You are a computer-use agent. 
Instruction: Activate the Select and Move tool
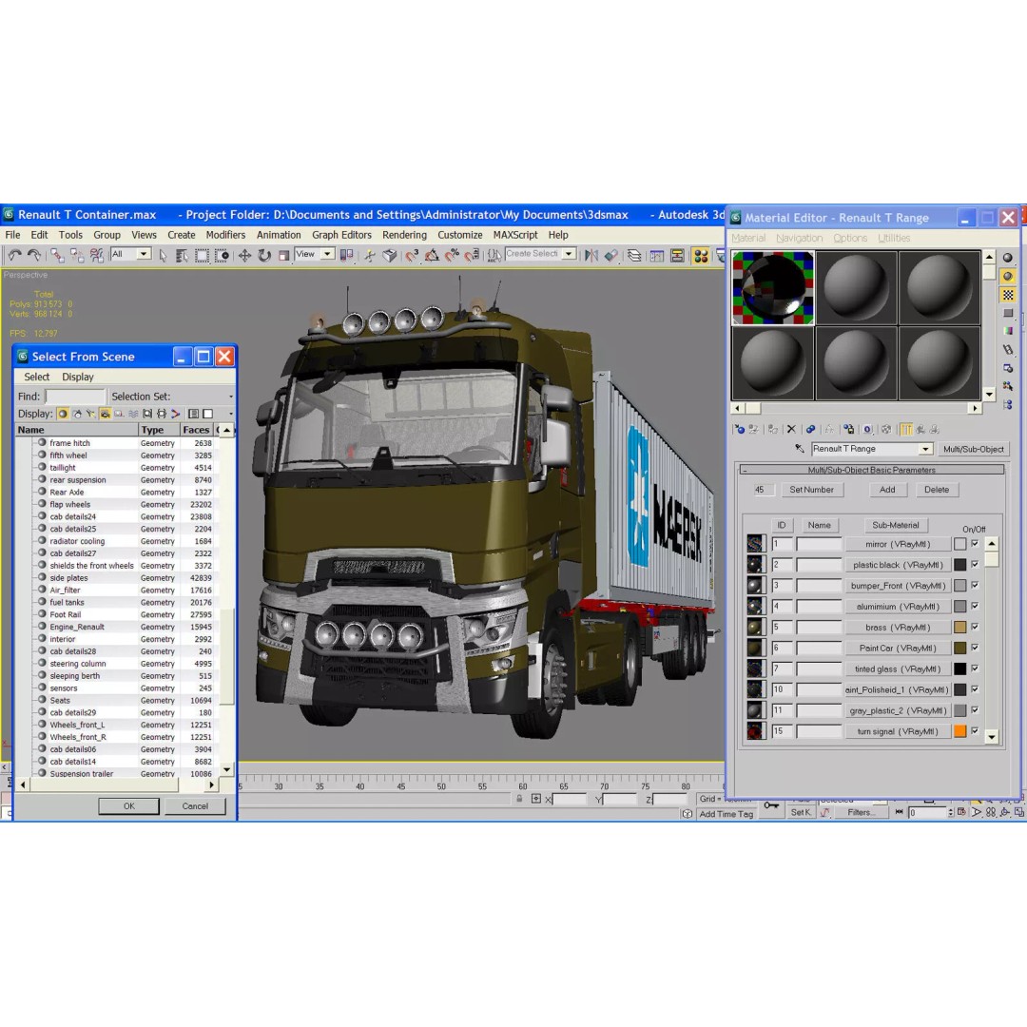[x=244, y=256]
